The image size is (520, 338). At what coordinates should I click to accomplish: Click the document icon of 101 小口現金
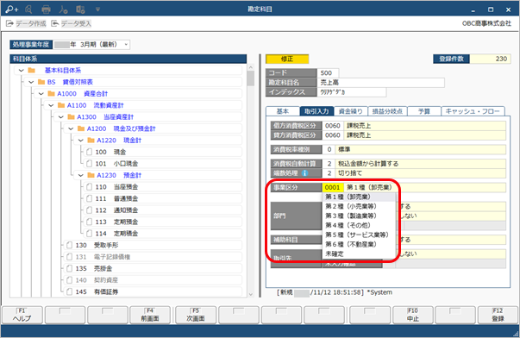(x=89, y=164)
